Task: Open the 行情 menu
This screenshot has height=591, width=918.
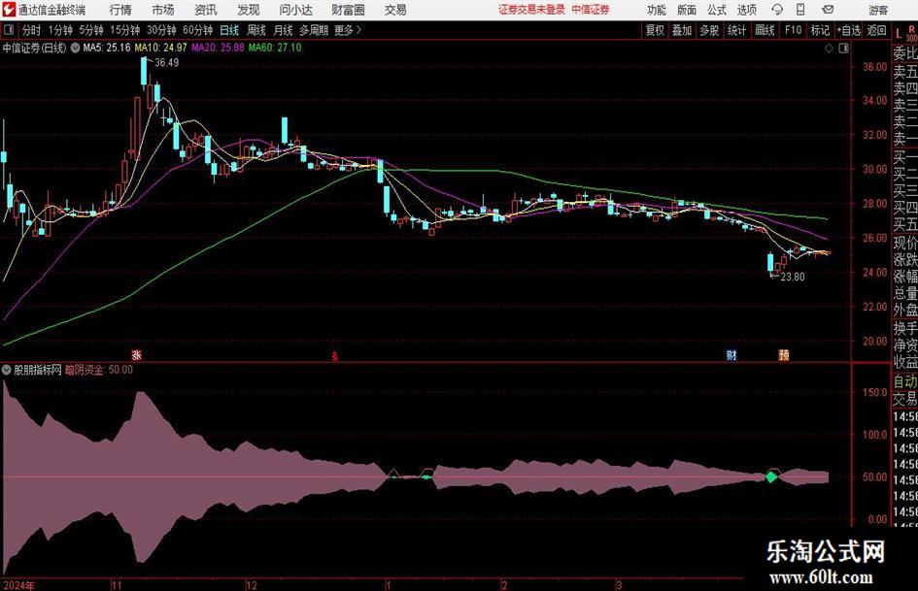Action: tap(120, 10)
